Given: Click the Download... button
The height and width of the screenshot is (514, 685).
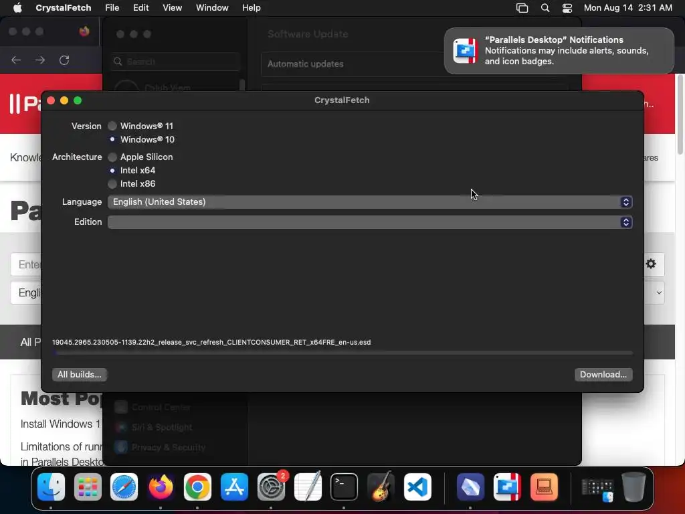Looking at the screenshot, I should [x=603, y=375].
